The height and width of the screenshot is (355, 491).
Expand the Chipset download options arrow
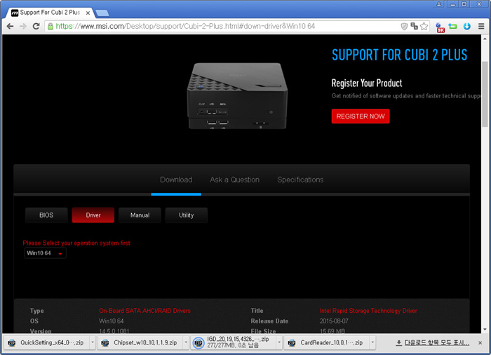tap(186, 343)
